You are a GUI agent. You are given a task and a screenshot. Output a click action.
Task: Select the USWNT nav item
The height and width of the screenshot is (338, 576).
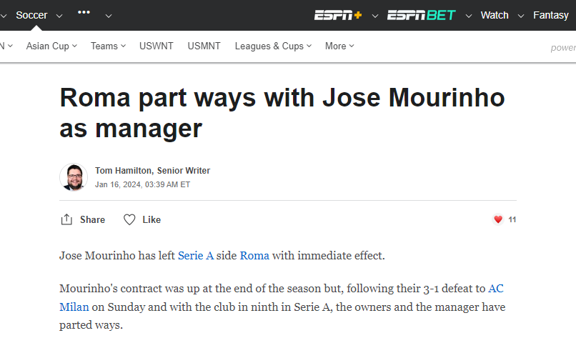(157, 46)
